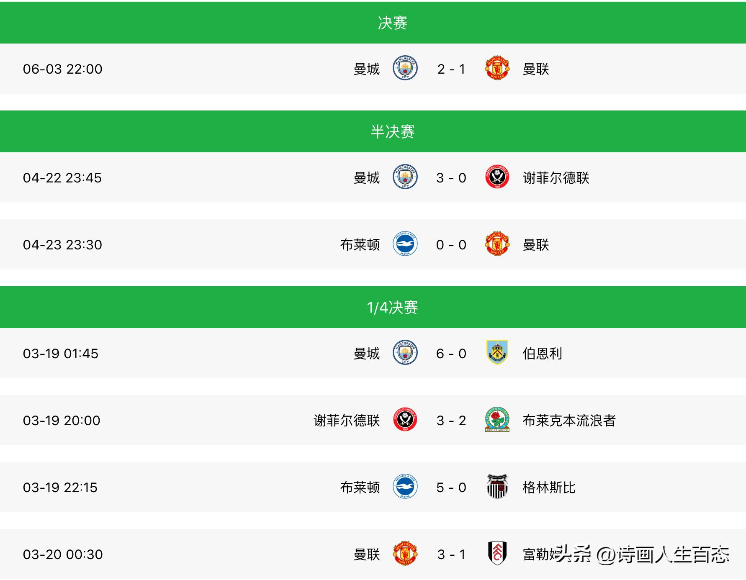Open the 曼城 team page from the final
746x580 pixels.
(366, 69)
